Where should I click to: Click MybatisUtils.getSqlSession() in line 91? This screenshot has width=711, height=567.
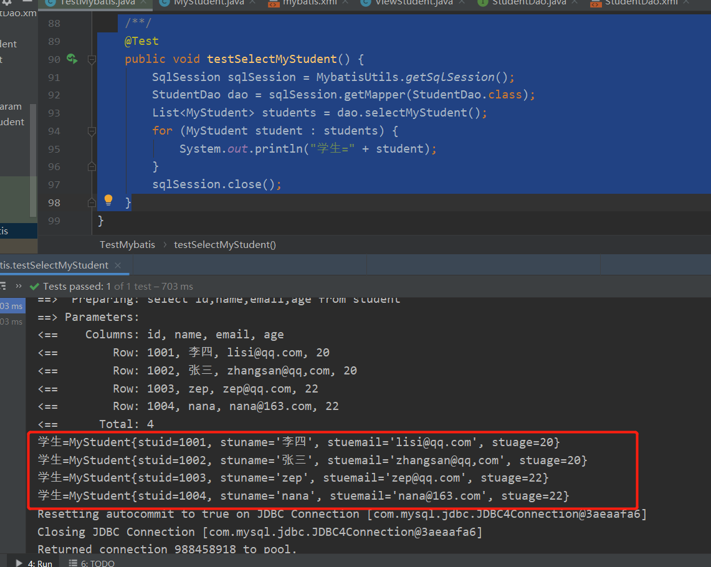click(x=412, y=77)
